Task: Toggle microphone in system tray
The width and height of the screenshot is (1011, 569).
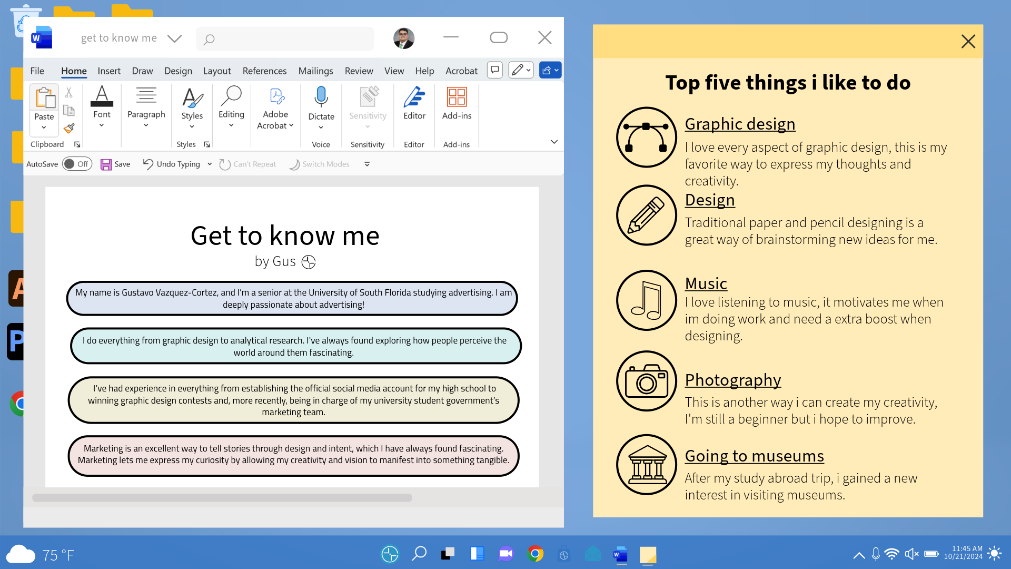Action: [875, 554]
